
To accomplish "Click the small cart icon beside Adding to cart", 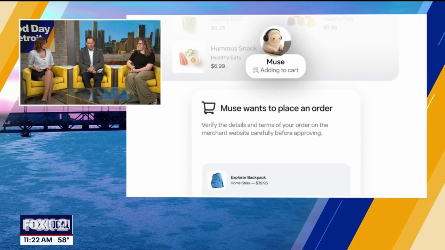I will [256, 70].
